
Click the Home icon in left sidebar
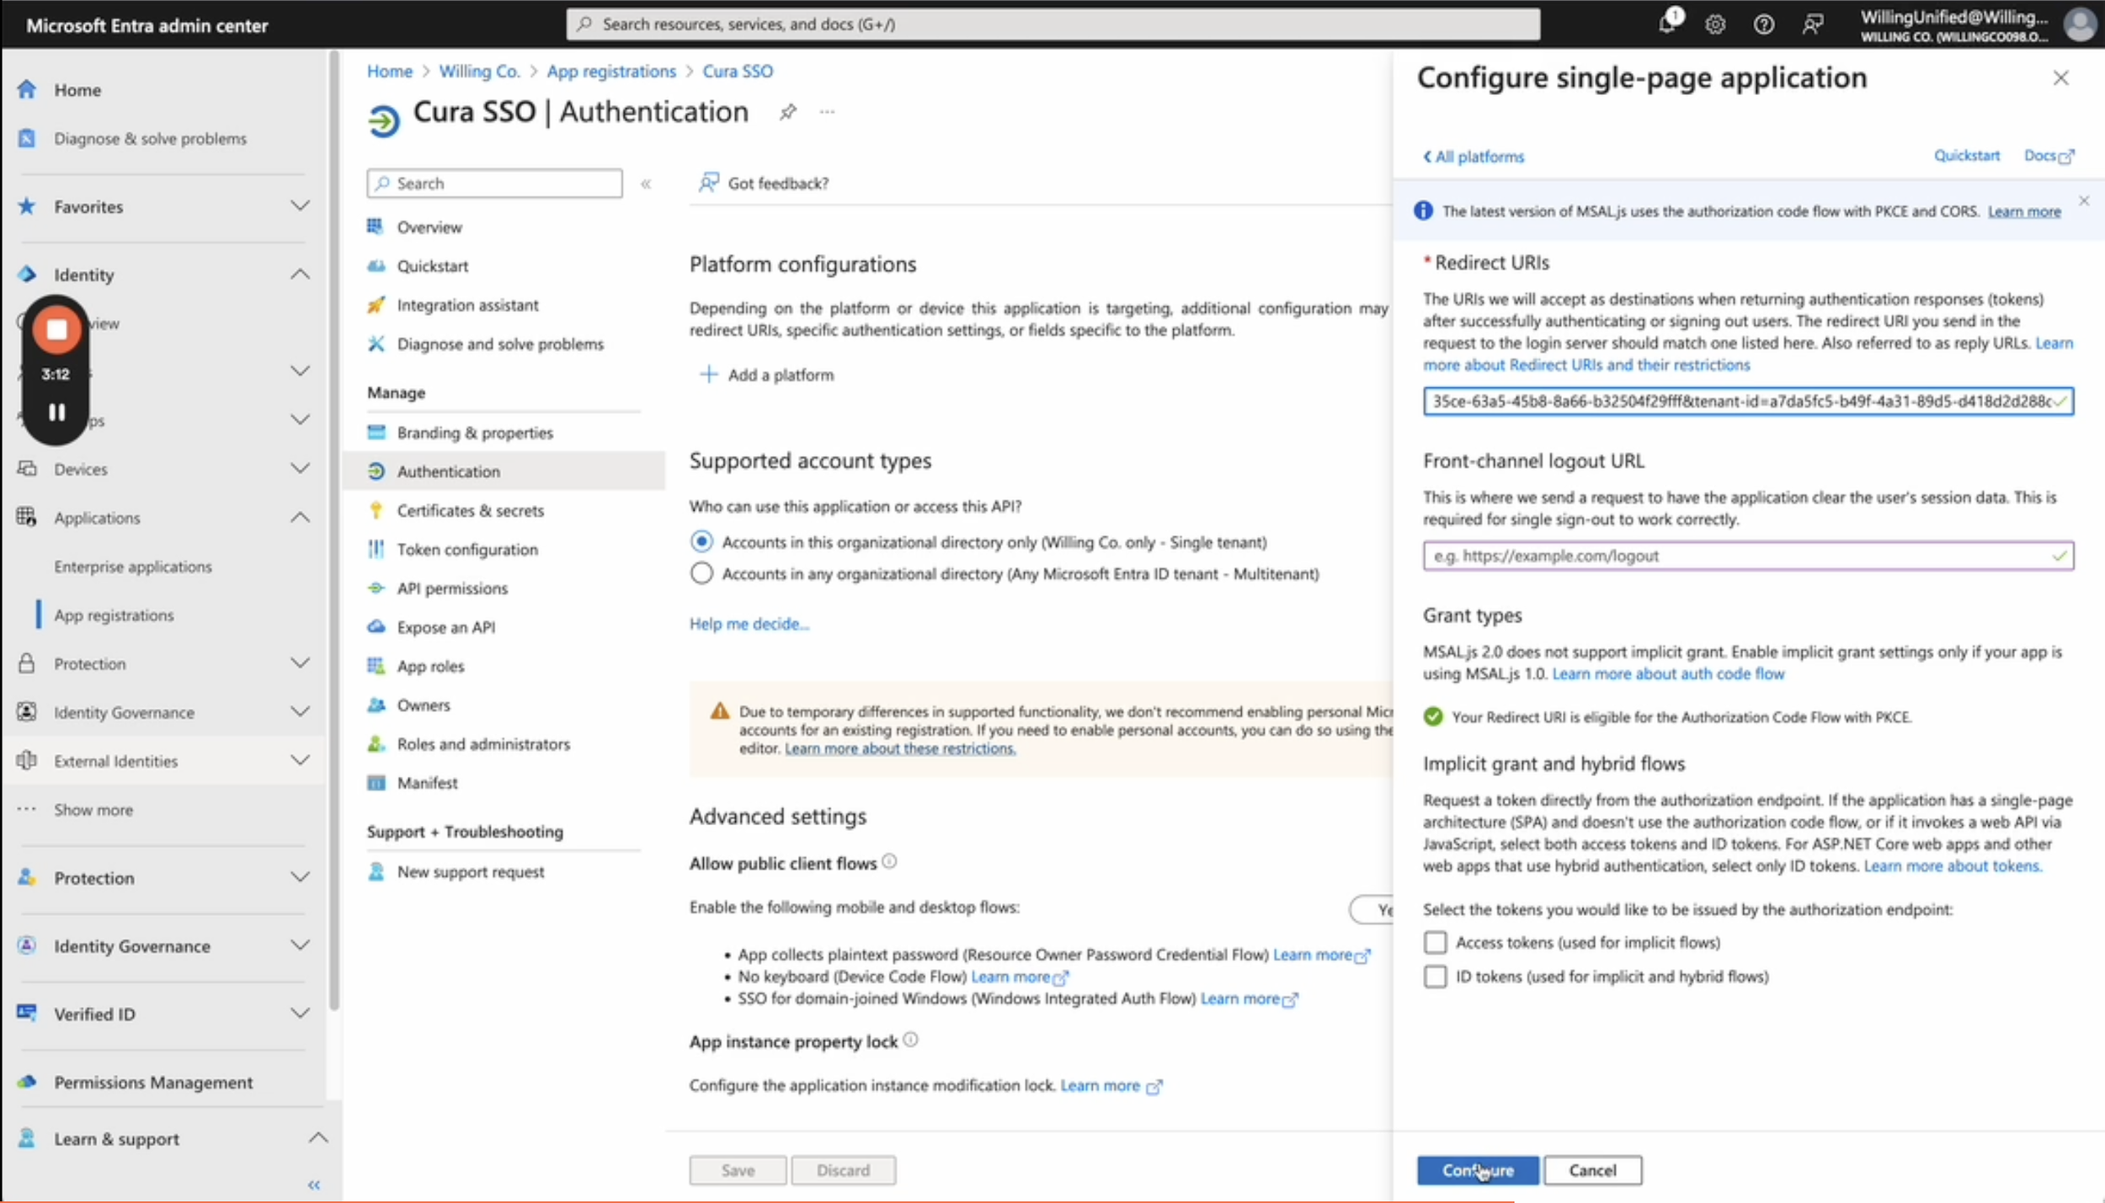click(x=27, y=89)
